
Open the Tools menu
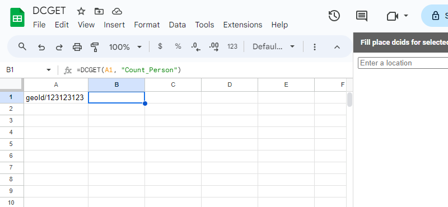[x=204, y=25]
